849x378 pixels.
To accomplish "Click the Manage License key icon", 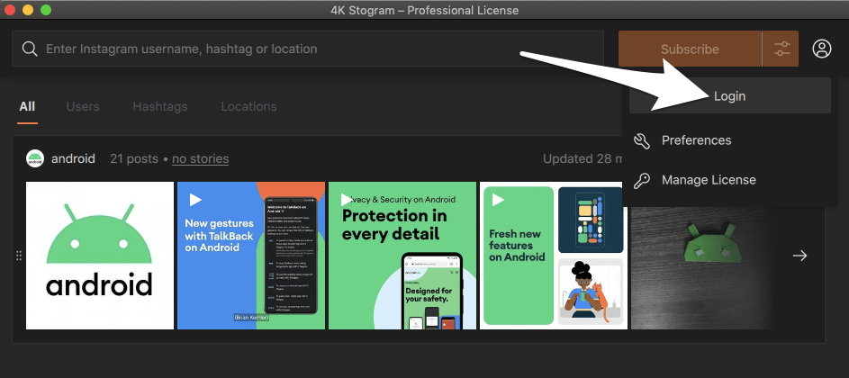I will tap(642, 180).
